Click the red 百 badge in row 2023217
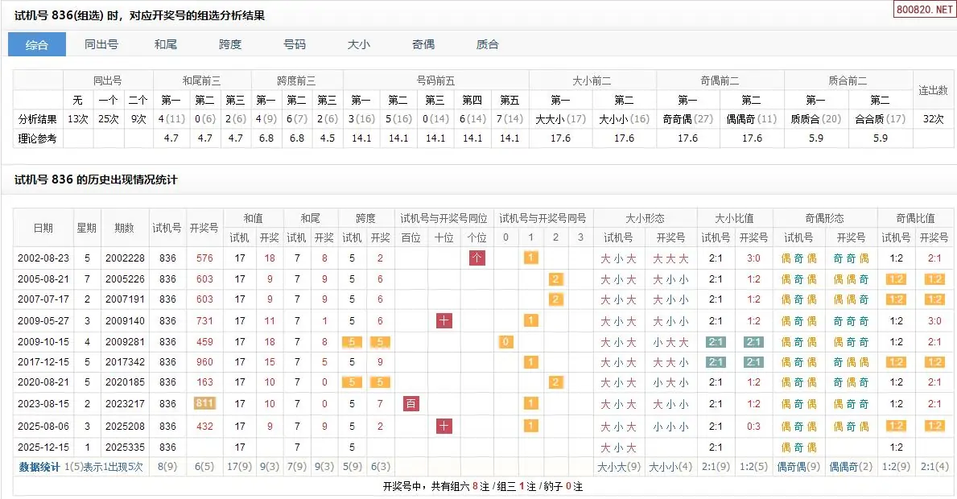This screenshot has width=957, height=499. tap(411, 403)
